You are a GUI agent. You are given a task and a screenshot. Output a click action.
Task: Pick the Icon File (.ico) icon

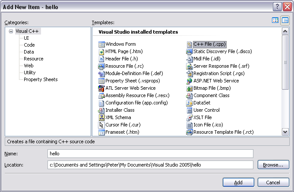pyautogui.click(x=190, y=125)
